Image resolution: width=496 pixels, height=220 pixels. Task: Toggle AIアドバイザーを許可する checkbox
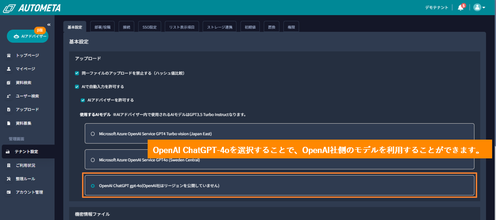coord(83,100)
